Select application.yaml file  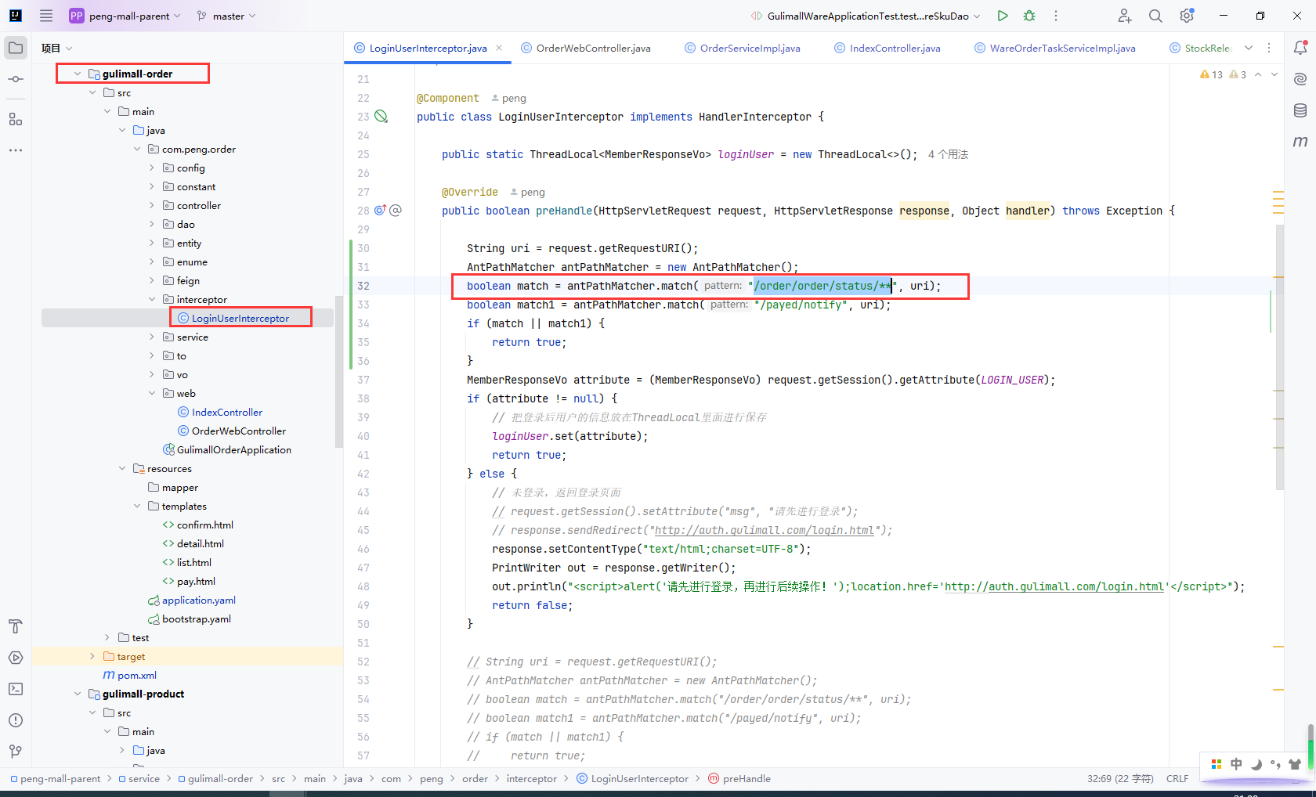(x=192, y=600)
